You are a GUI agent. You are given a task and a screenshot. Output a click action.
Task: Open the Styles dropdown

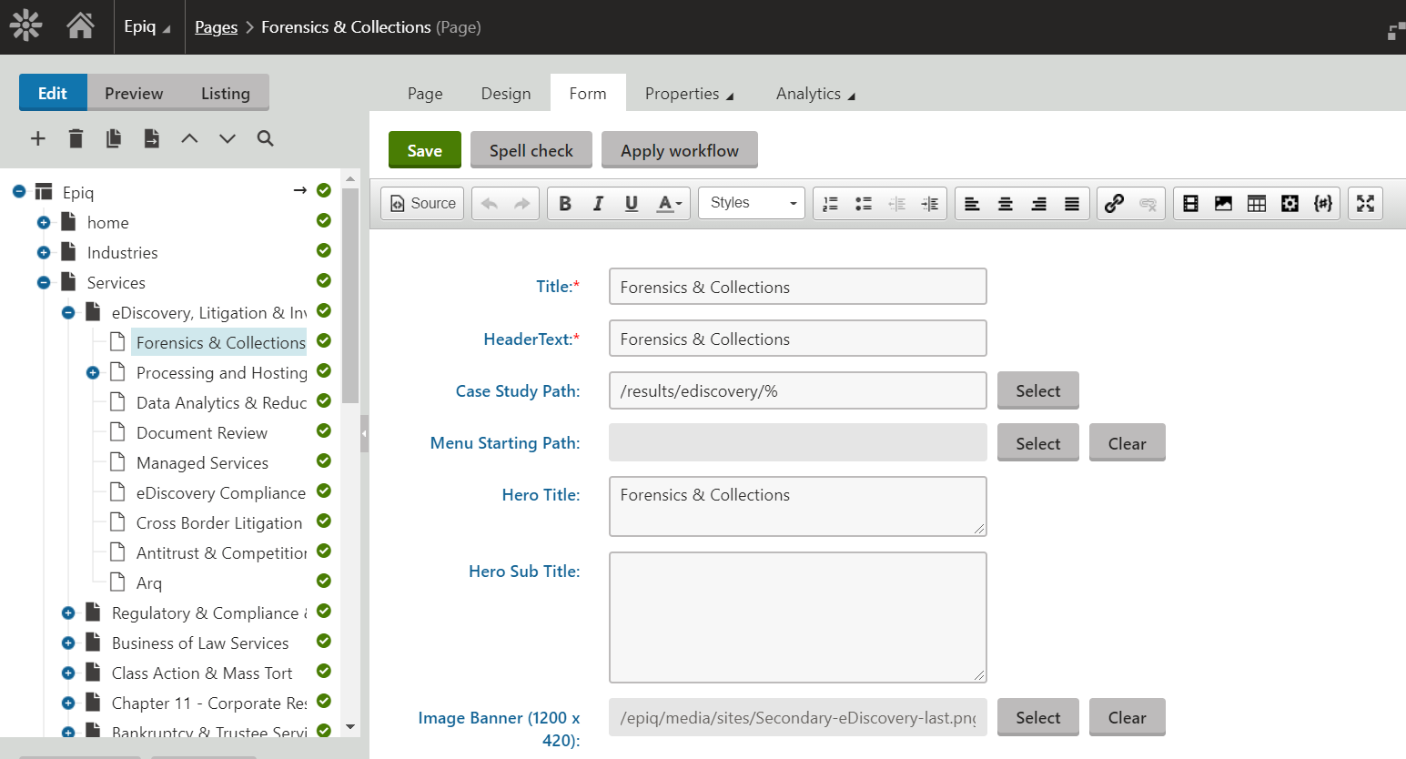coord(752,203)
